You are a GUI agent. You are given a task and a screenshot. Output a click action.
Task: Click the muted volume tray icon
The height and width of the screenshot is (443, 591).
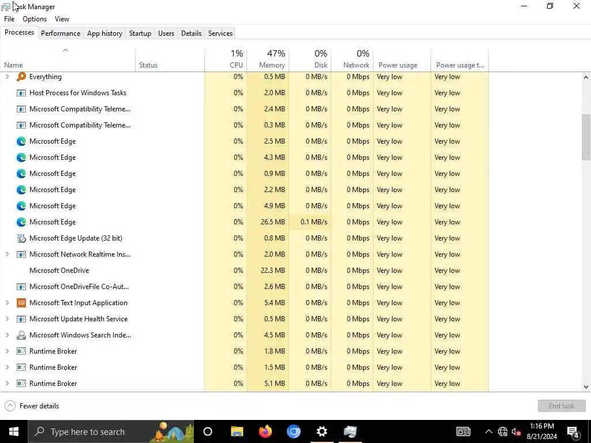(x=516, y=431)
